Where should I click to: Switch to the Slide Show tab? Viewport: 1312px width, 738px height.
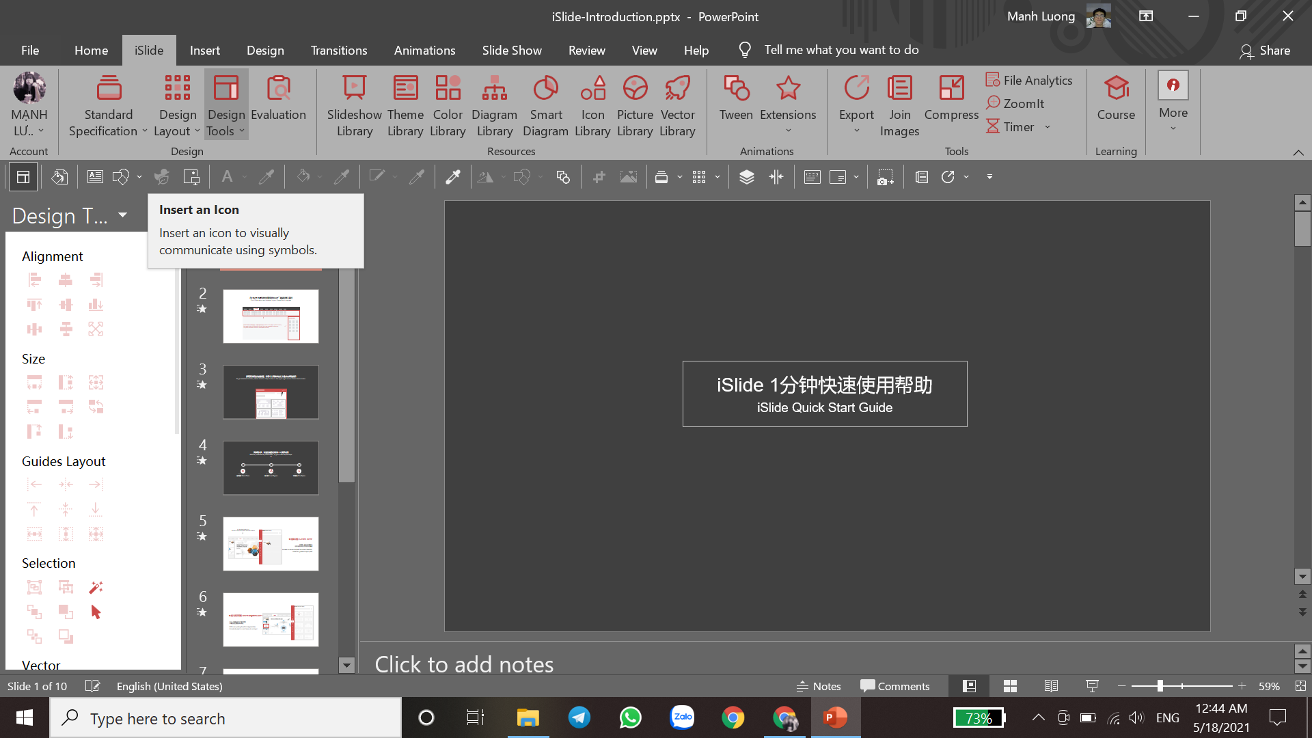coord(512,50)
